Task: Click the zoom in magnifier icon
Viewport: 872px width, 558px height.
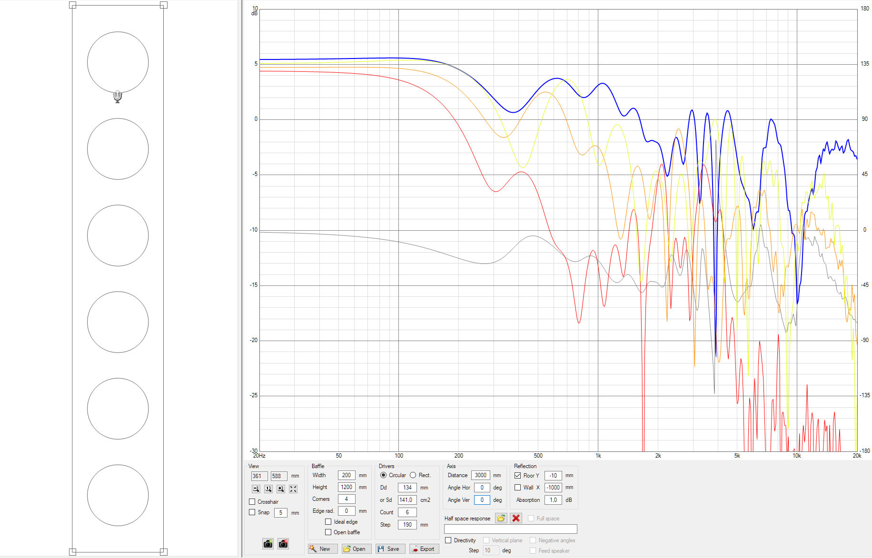Action: point(281,489)
